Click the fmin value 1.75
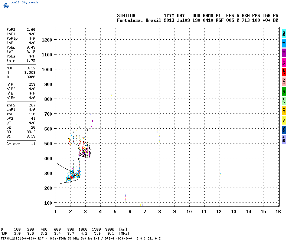 (31, 61)
